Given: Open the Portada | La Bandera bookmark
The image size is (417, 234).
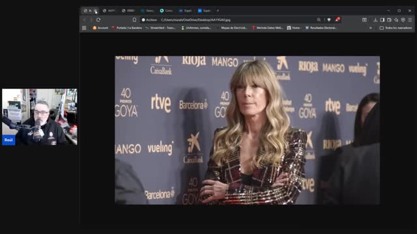Looking at the screenshot, I should click(x=126, y=28).
